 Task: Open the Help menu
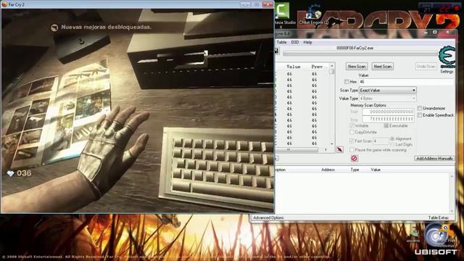tap(307, 42)
